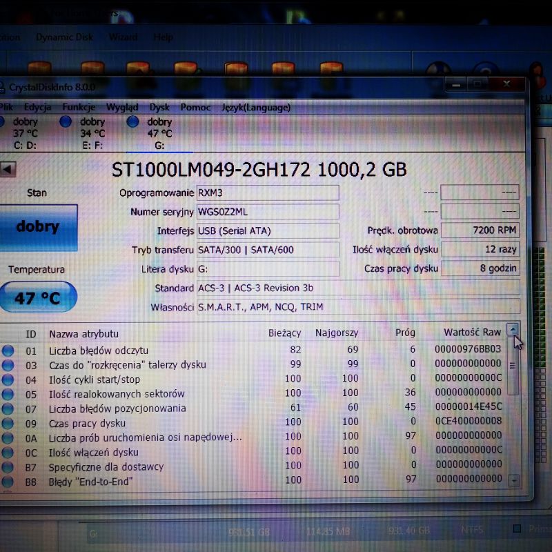Click the 7200 RPM rotation speed field
552x552 pixels.
coord(480,230)
